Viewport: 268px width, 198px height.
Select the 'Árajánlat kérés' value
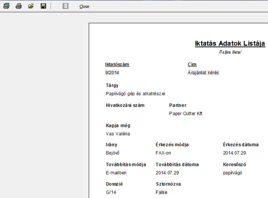tap(203, 72)
